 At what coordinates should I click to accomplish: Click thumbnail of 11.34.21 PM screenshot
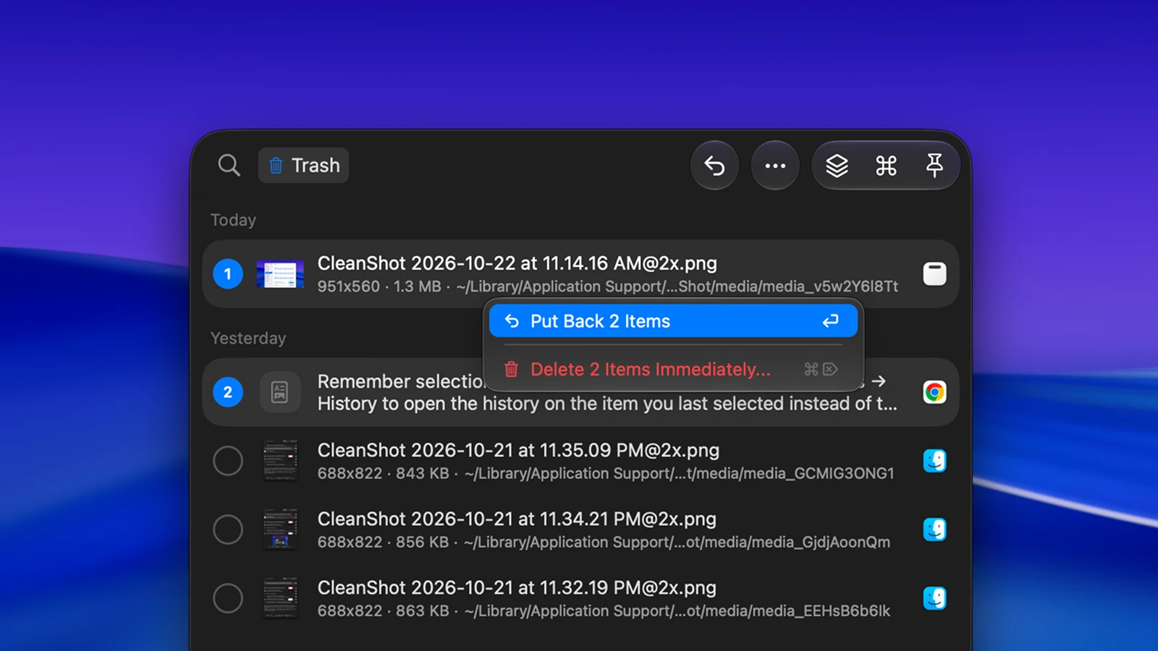(x=280, y=529)
